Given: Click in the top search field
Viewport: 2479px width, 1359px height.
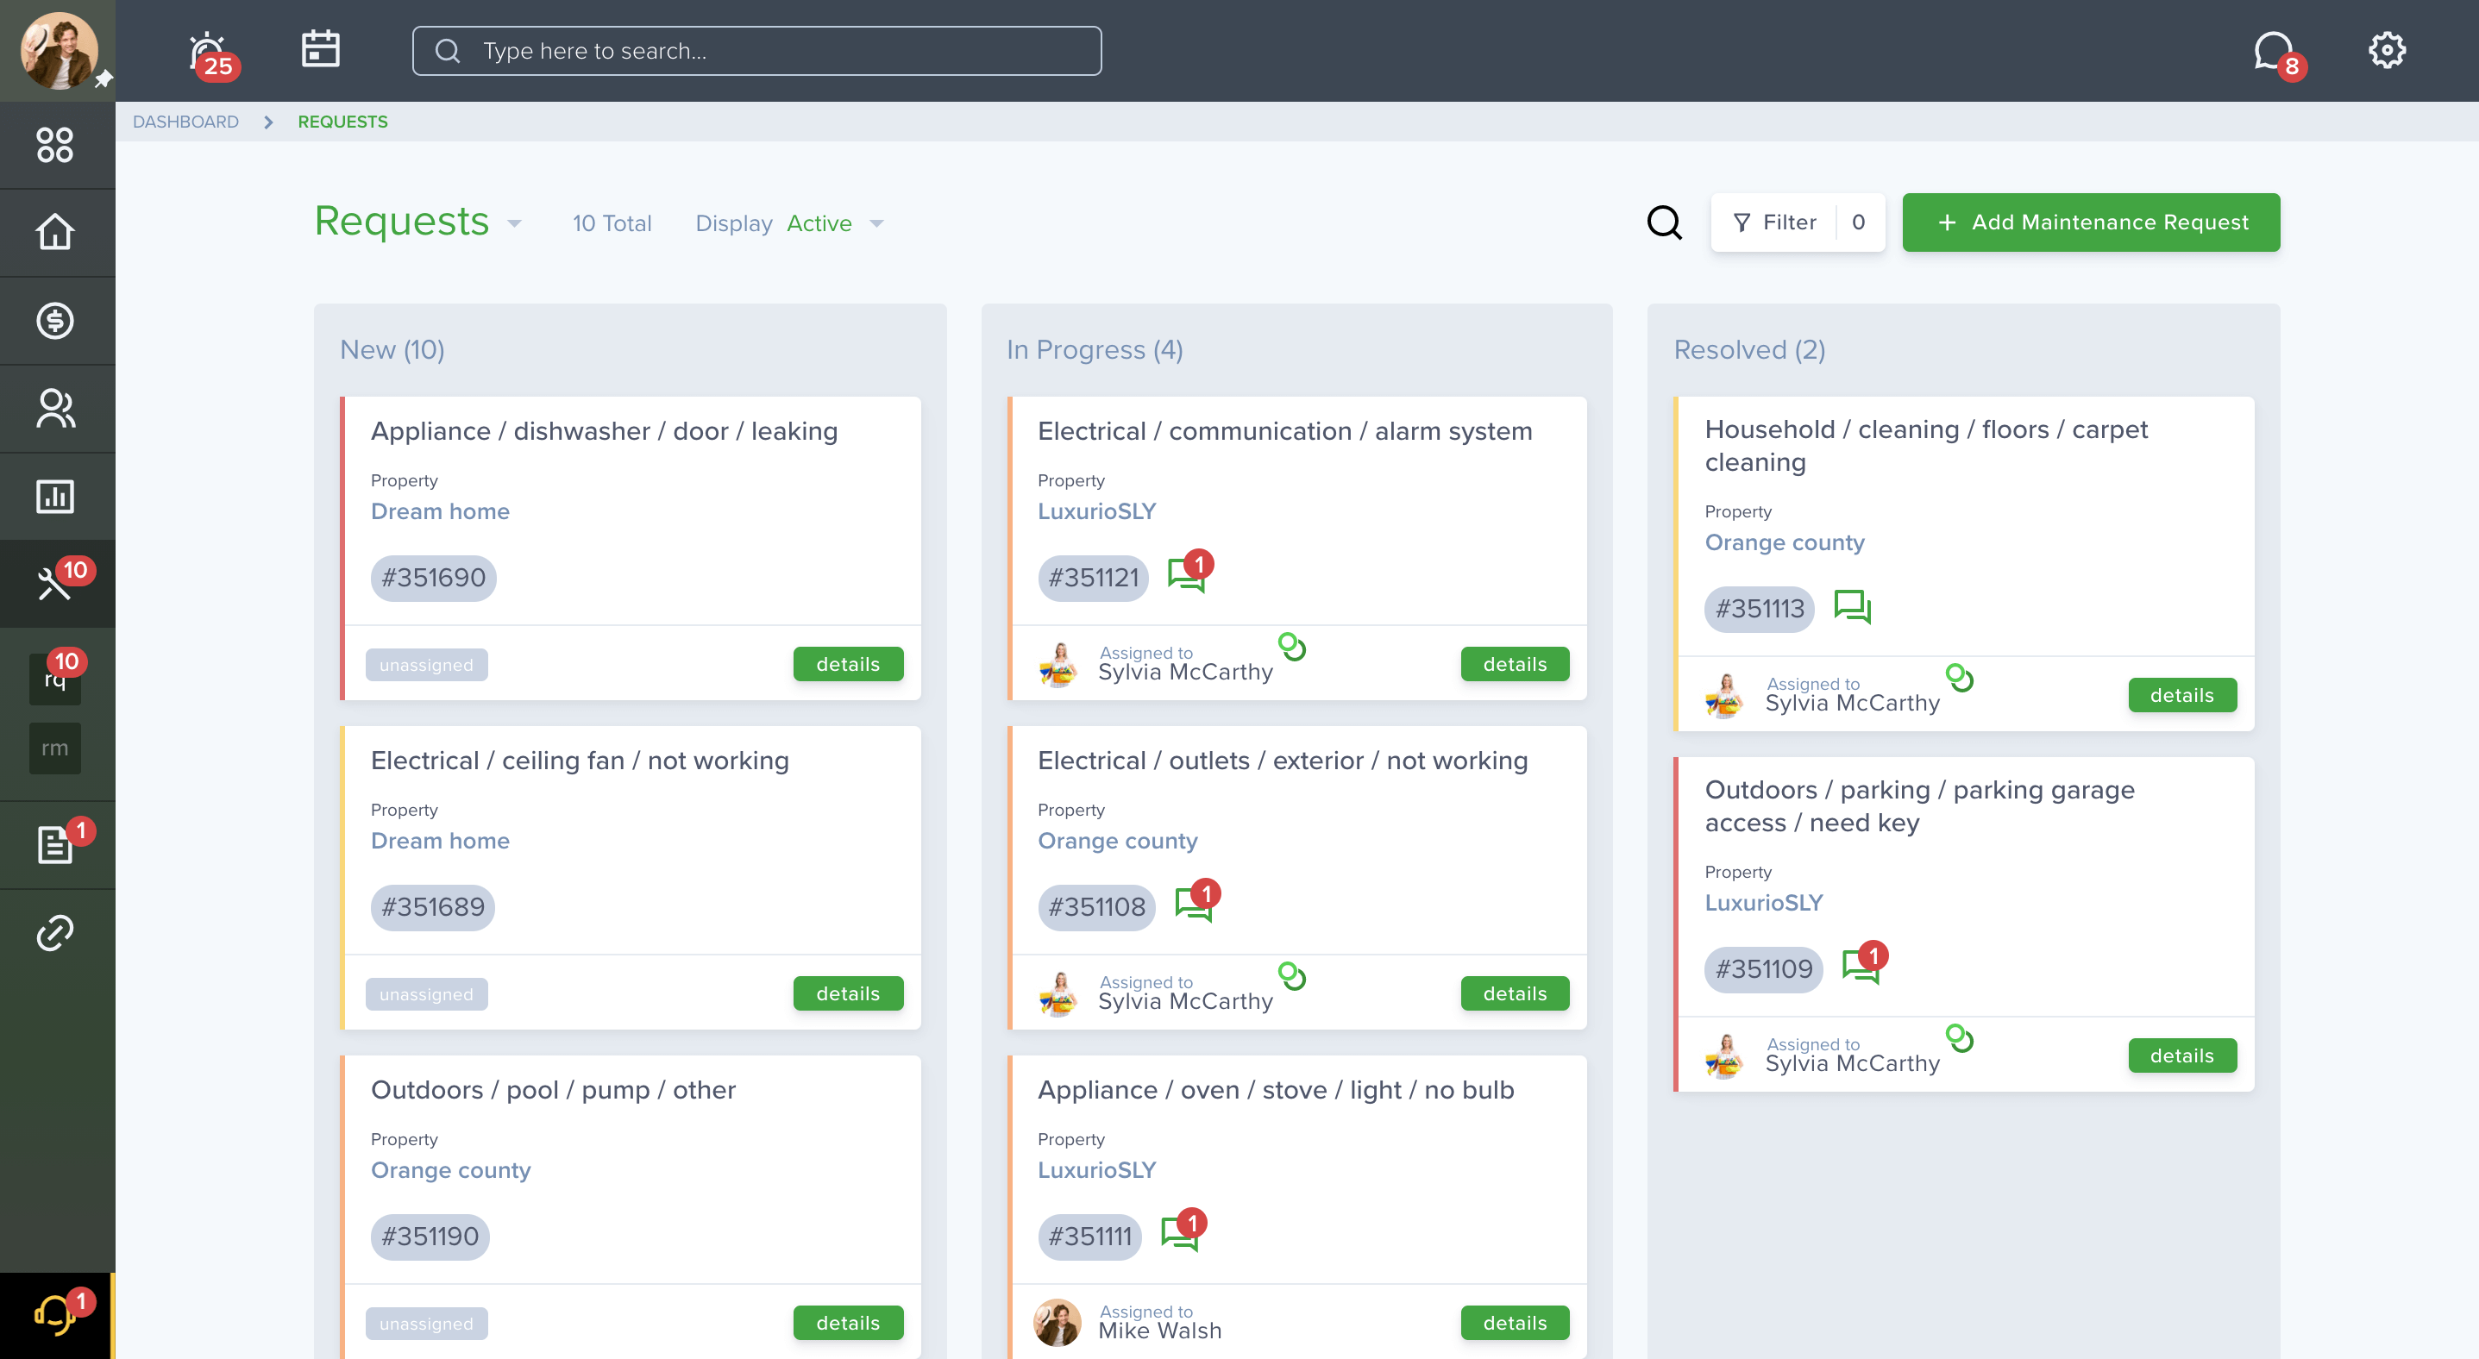Looking at the screenshot, I should pyautogui.click(x=756, y=51).
